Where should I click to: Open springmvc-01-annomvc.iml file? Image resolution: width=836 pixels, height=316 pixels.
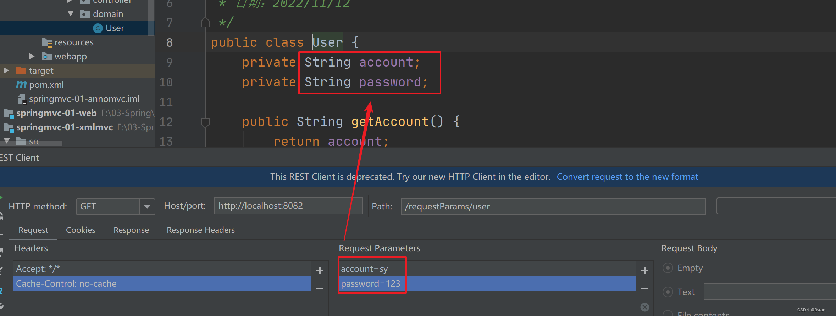point(84,99)
